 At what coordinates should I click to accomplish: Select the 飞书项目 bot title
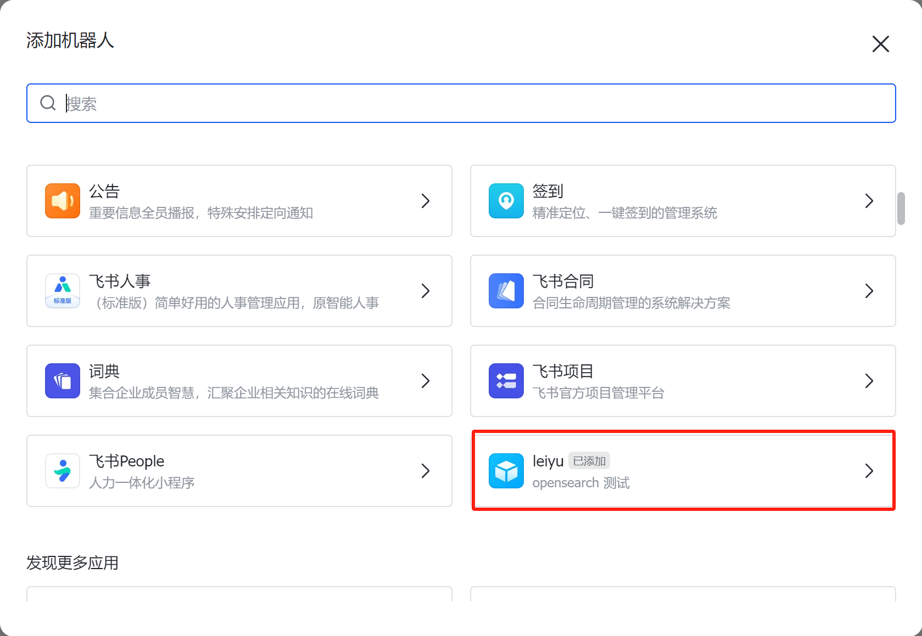[x=563, y=371]
